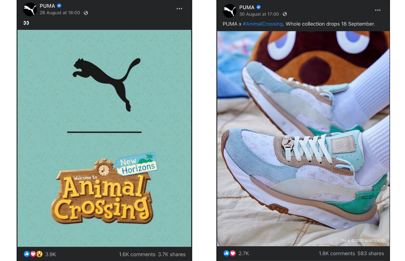
Task: Click the heart reaction icon on the 30 August post
Action: point(233,253)
